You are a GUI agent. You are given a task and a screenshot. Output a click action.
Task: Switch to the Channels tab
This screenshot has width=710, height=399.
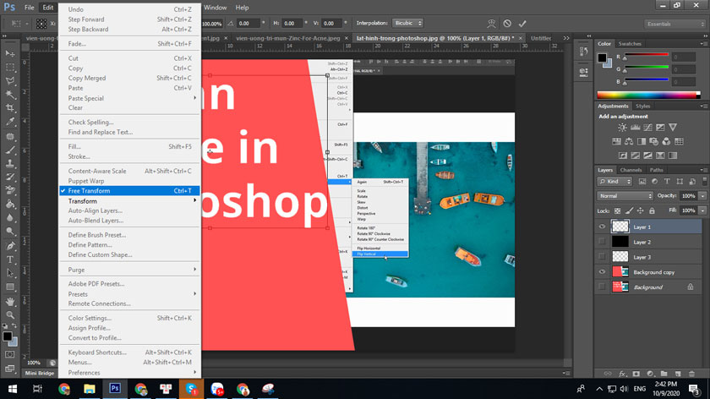(x=631, y=170)
